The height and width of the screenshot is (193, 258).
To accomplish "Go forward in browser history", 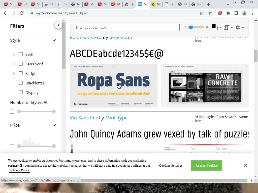I will click(x=14, y=13).
